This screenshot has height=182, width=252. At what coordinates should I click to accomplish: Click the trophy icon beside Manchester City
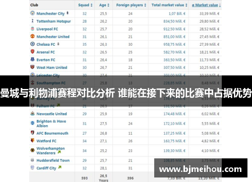click(x=68, y=13)
